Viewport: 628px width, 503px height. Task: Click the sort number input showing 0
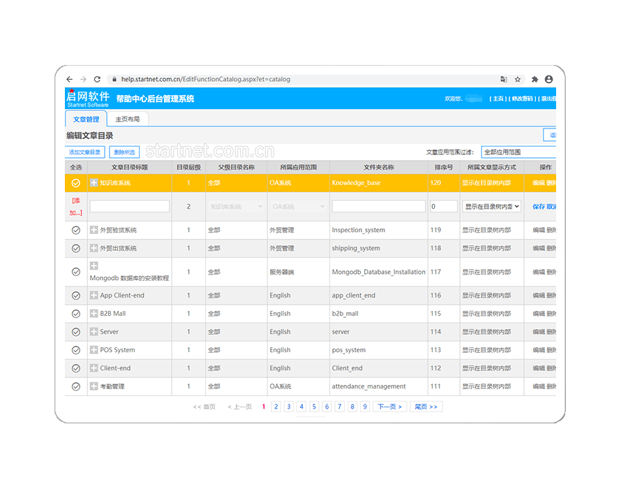pos(443,207)
